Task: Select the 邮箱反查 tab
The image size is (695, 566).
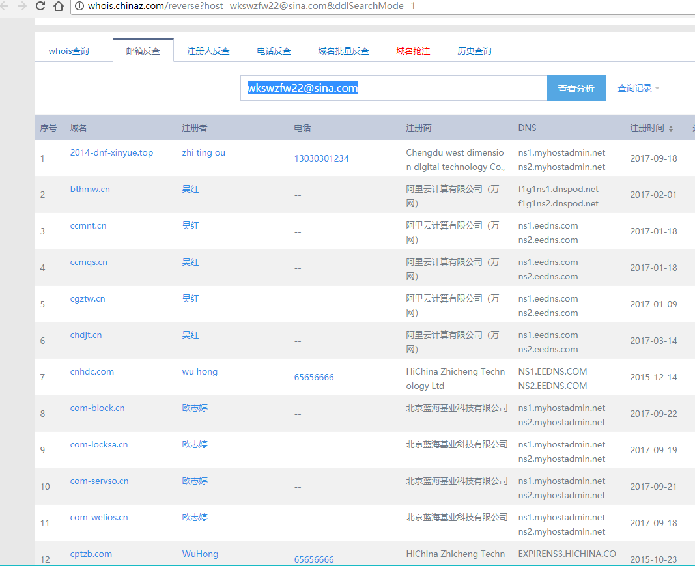Action: pyautogui.click(x=143, y=51)
